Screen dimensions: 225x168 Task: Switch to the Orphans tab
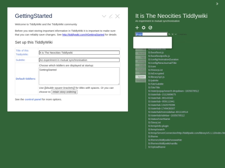(140, 69)
